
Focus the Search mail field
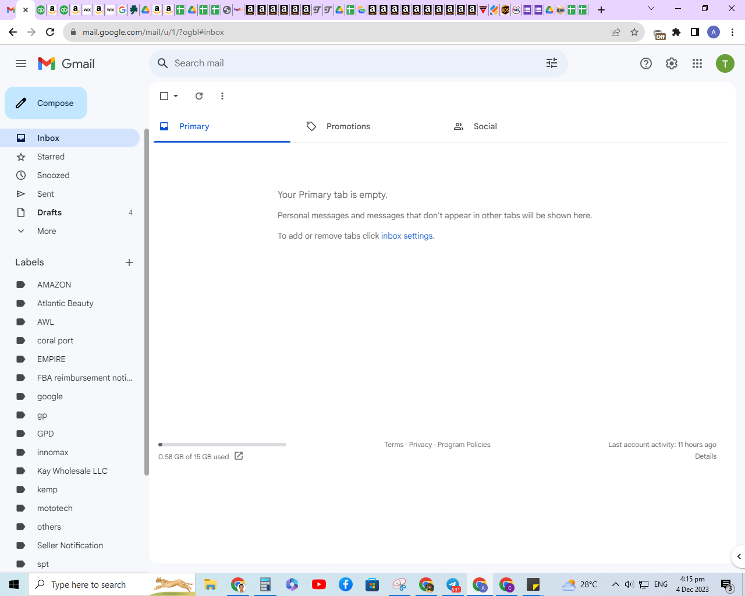point(358,63)
